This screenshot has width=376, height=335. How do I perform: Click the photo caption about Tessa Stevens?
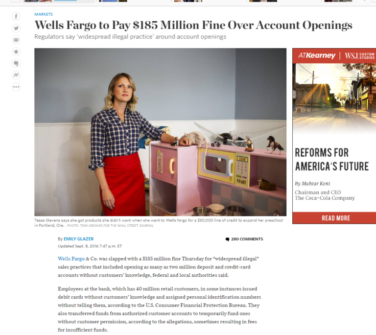click(159, 223)
